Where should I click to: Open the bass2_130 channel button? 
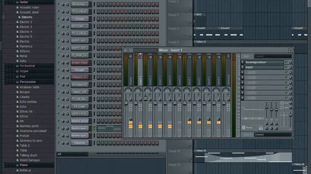click(80, 92)
